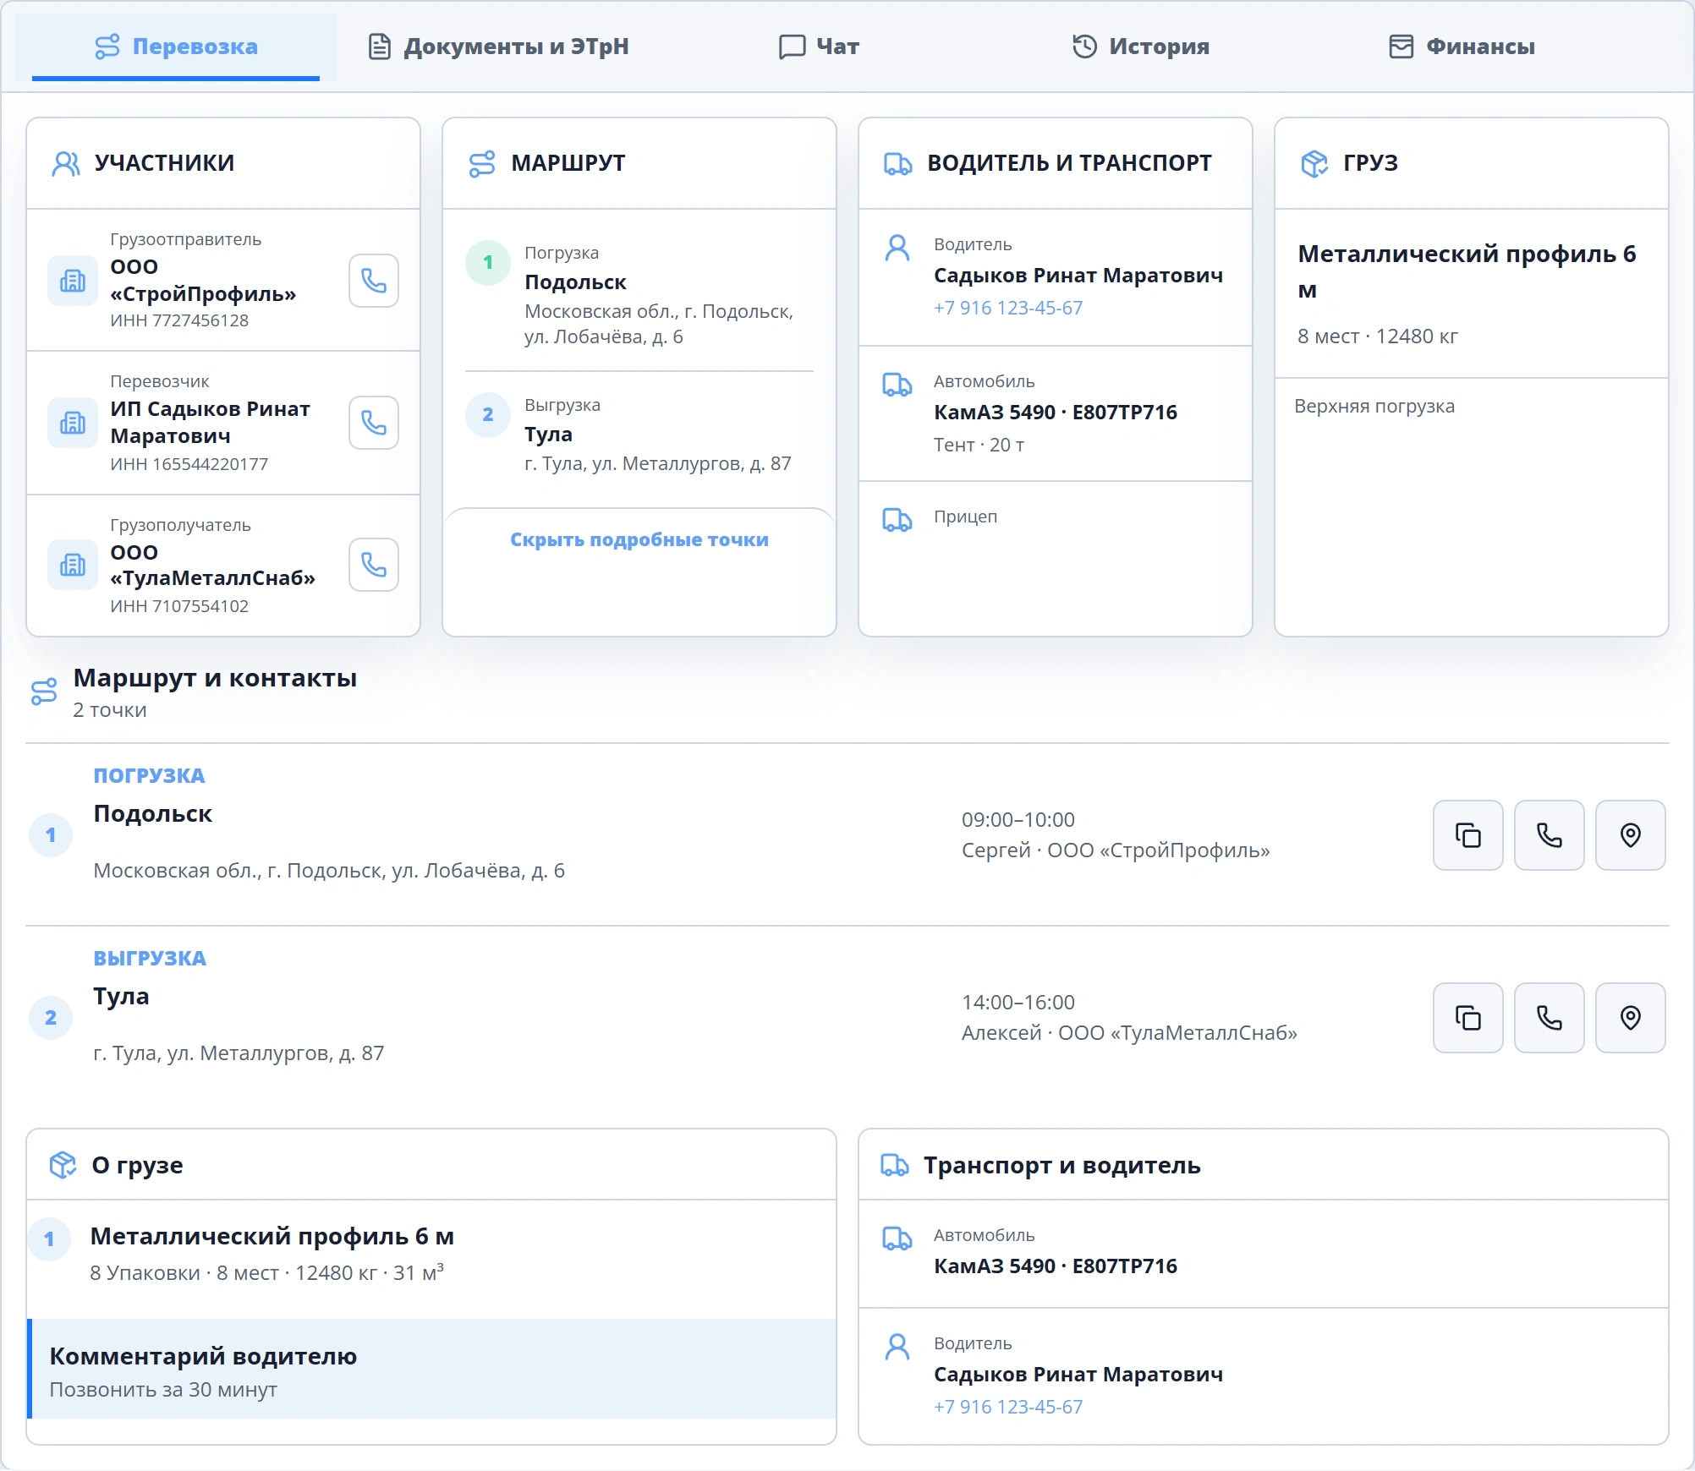Call carrier ИП Садыков Ринат Маратович
This screenshot has width=1695, height=1471.
click(373, 423)
